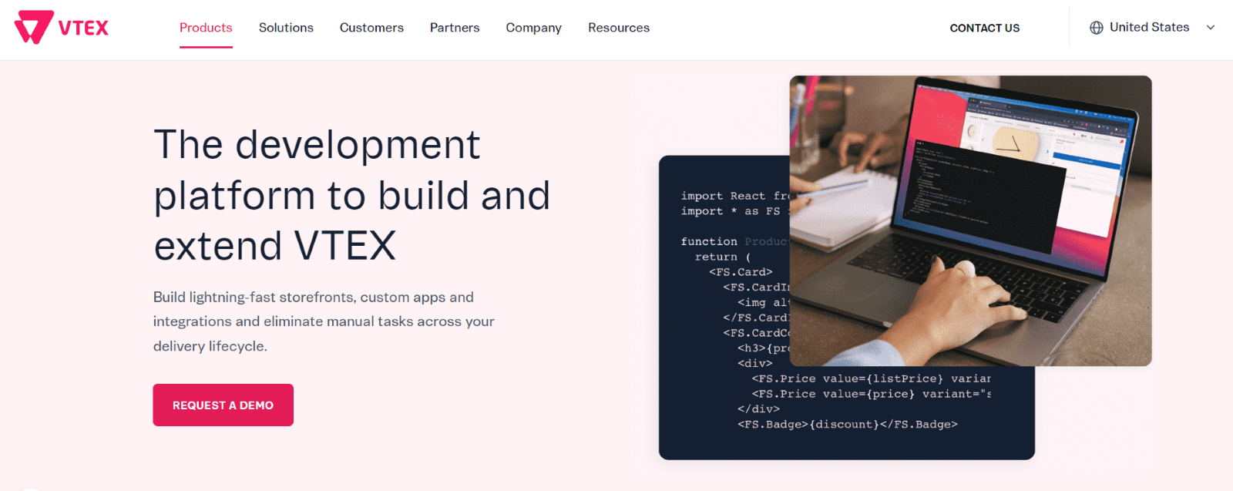Screen dimensions: 1233x491
Task: Open the Resources menu
Action: point(619,28)
